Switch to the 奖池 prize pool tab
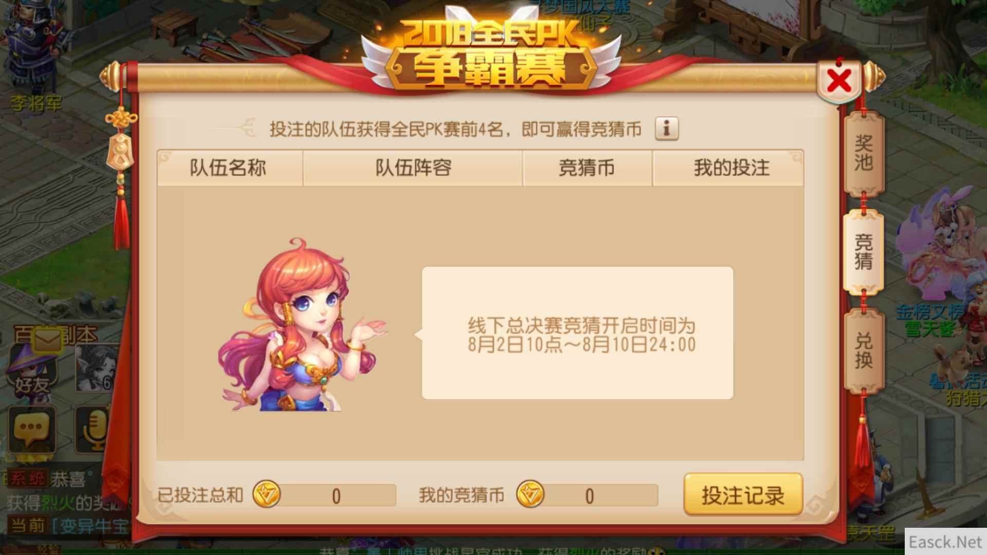The width and height of the screenshot is (987, 555). (x=864, y=153)
